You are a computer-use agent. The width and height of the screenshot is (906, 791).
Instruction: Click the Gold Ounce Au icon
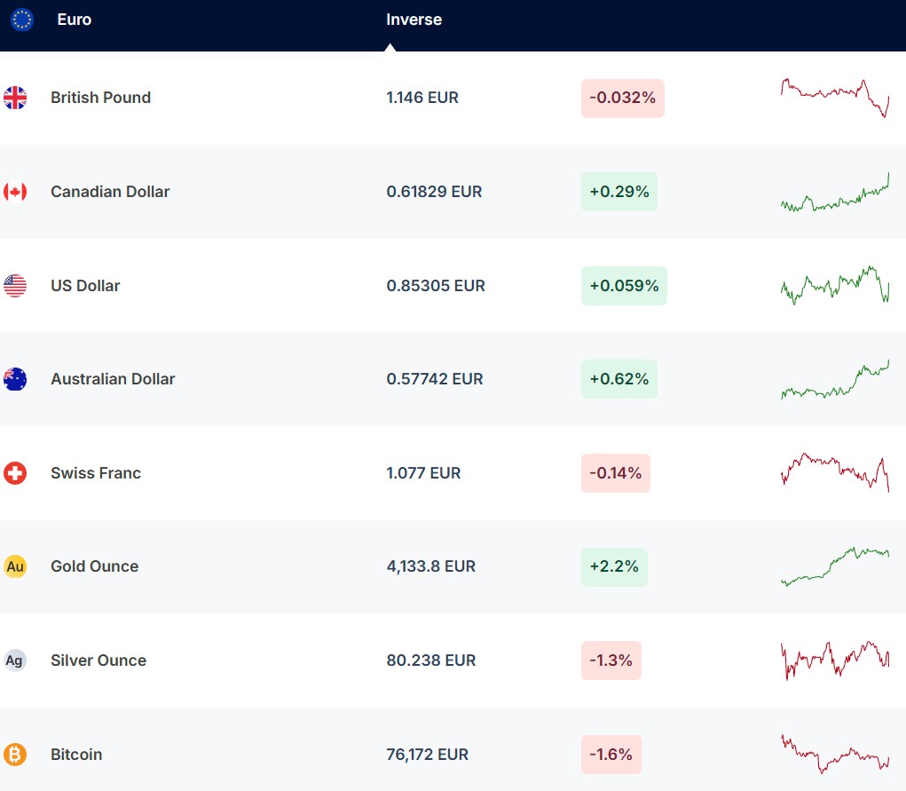point(15,566)
